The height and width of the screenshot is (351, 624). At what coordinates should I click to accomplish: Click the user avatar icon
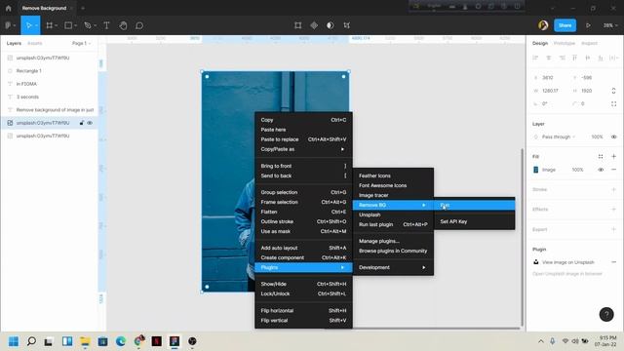tap(543, 25)
